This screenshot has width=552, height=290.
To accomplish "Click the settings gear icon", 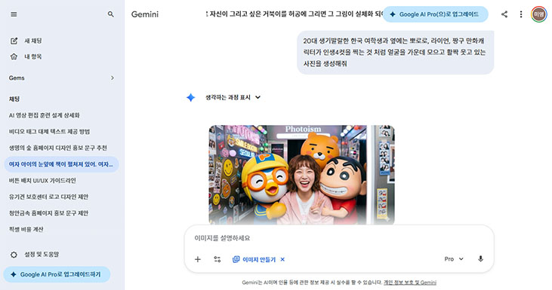I will pos(14,255).
